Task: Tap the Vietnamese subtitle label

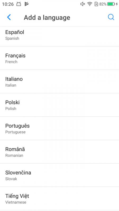Action: click(x=16, y=202)
